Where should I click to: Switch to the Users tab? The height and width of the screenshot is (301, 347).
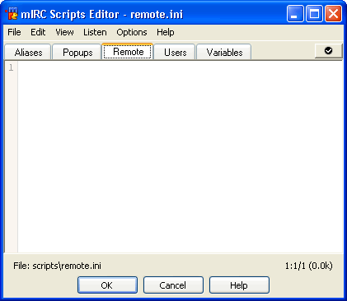(x=175, y=52)
